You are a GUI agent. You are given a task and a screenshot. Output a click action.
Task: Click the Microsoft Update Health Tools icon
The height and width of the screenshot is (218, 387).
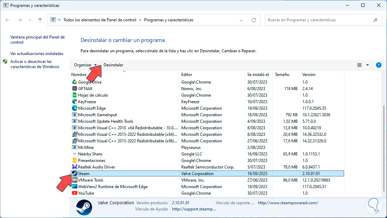click(74, 121)
